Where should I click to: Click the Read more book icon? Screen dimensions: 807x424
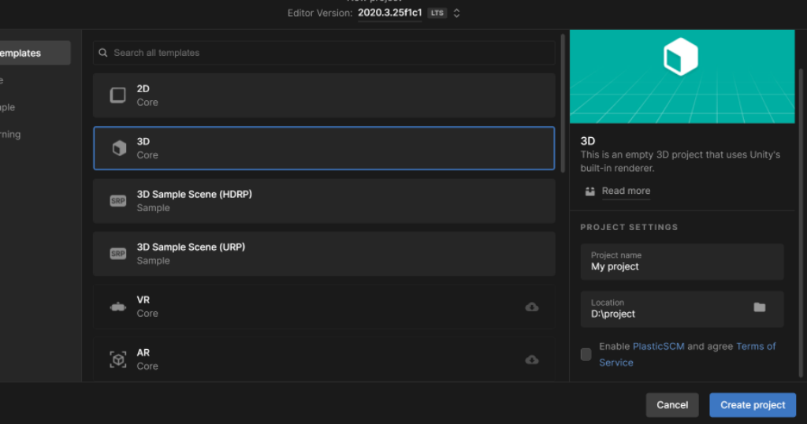point(589,191)
